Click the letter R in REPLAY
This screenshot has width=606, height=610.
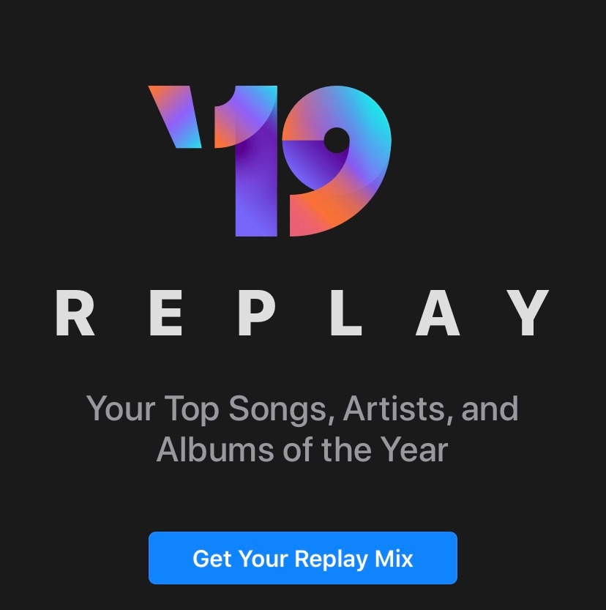[75, 313]
